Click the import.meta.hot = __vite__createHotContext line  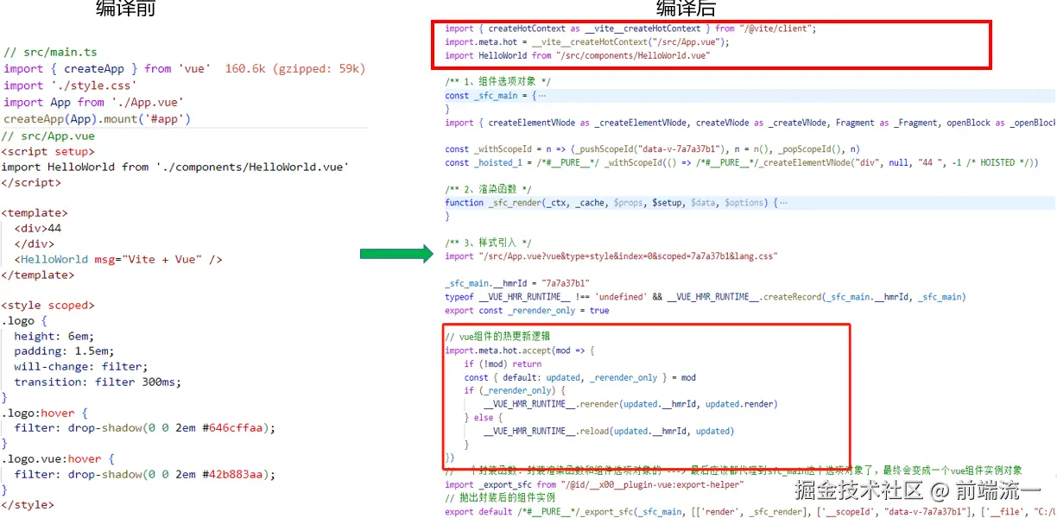point(587,41)
